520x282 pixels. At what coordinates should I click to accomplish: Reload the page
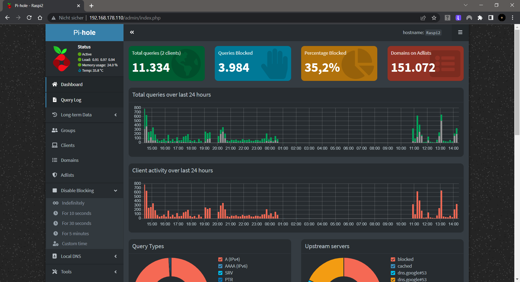click(29, 18)
